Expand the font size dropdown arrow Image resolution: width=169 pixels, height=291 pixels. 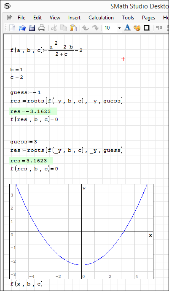(119, 28)
